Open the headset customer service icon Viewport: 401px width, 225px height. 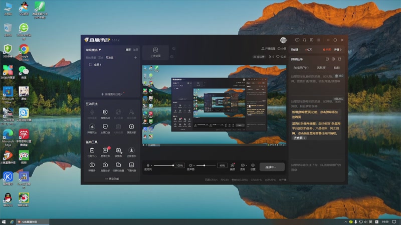coord(304,40)
